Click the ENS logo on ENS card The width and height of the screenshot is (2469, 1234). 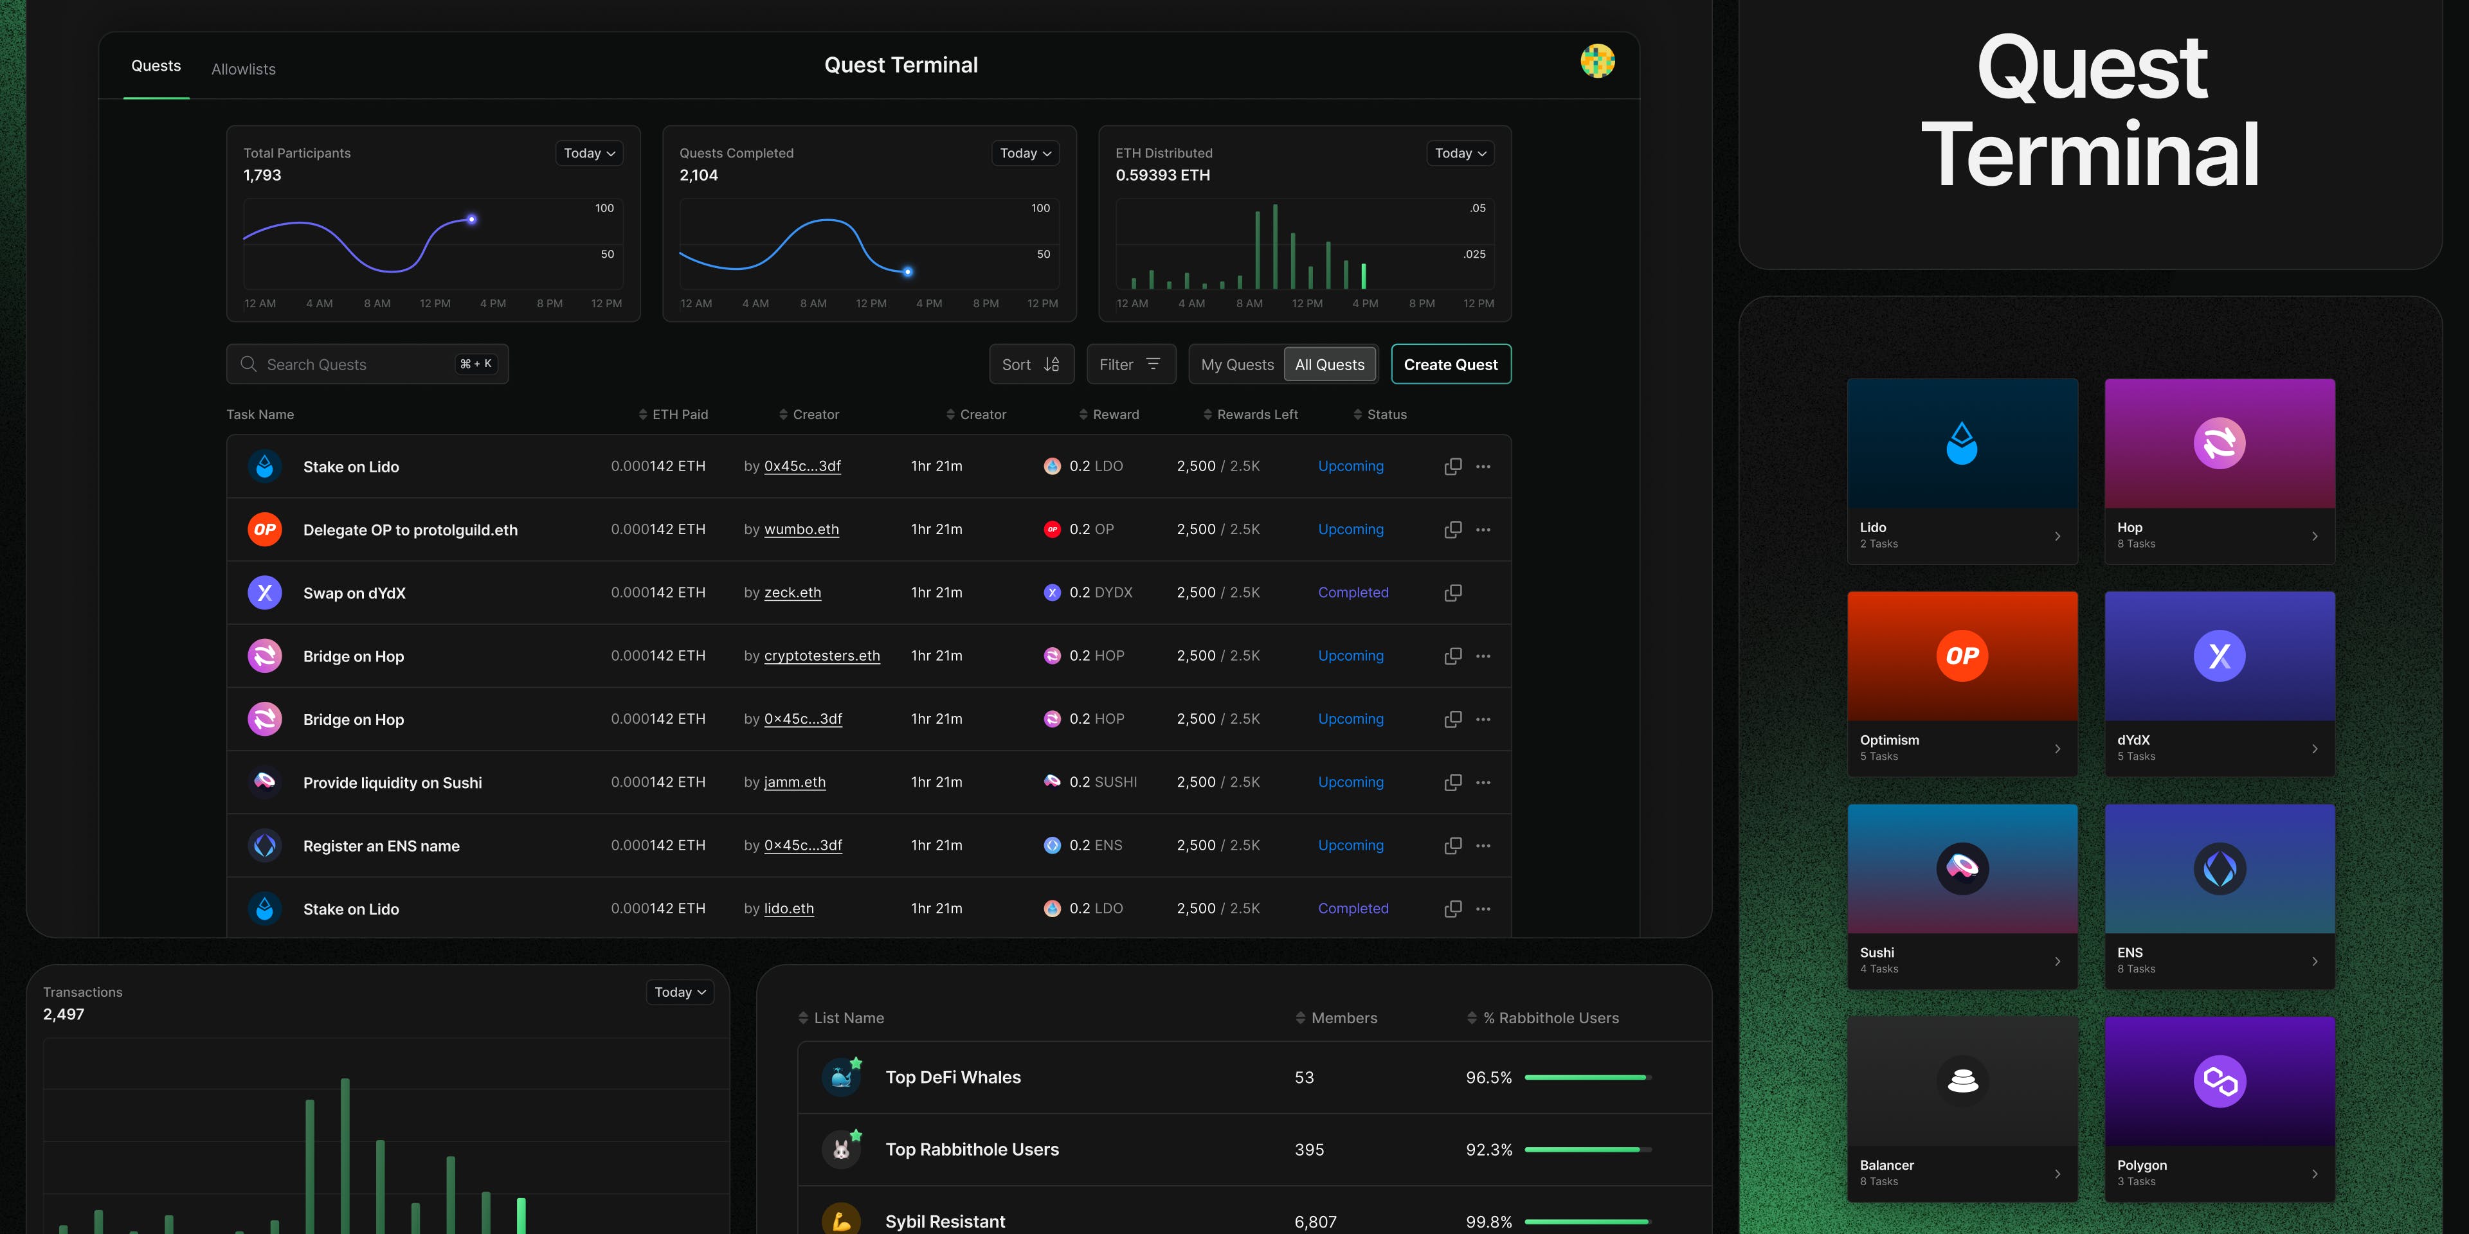[2219, 869]
